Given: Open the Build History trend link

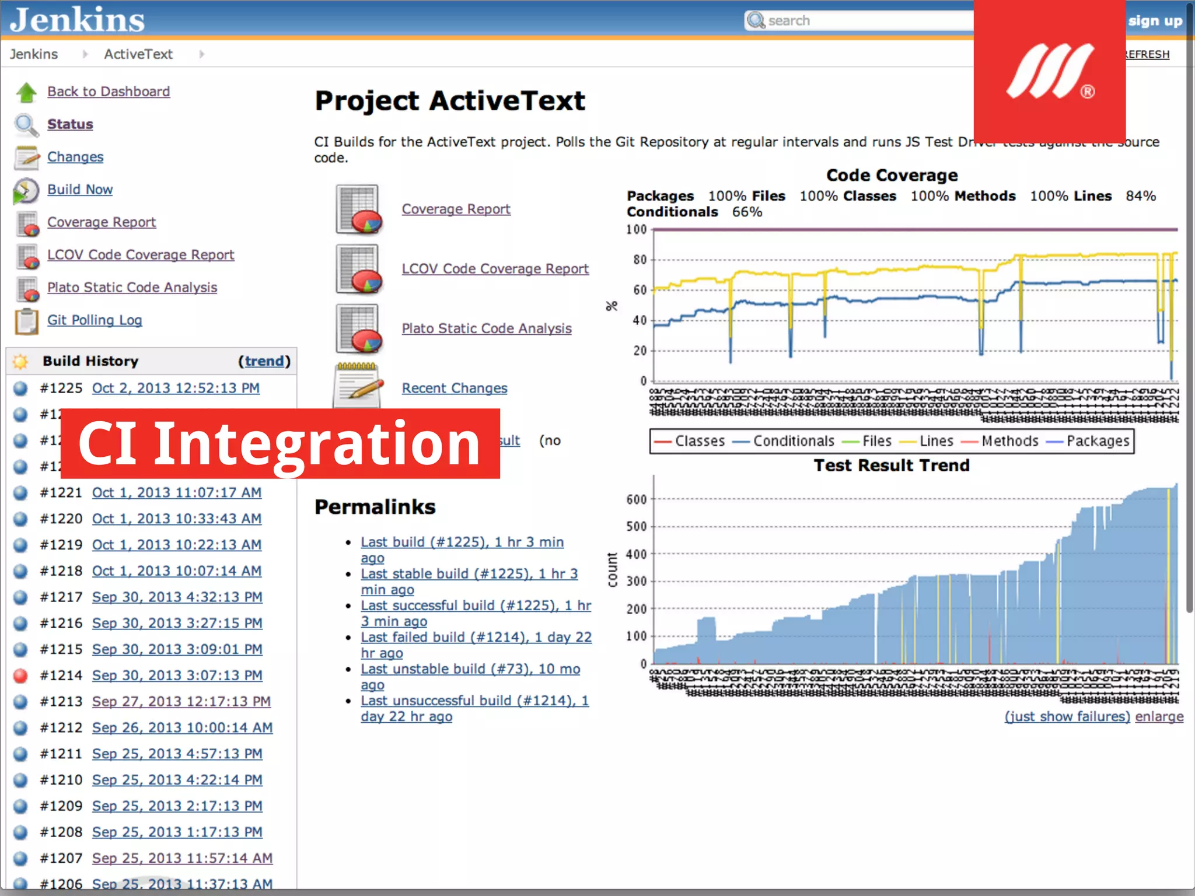Looking at the screenshot, I should pyautogui.click(x=264, y=361).
